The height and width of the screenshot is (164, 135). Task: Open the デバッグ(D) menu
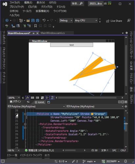47,7
